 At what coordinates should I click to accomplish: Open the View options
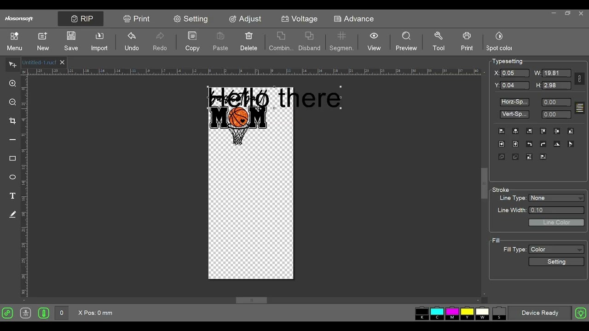[374, 41]
